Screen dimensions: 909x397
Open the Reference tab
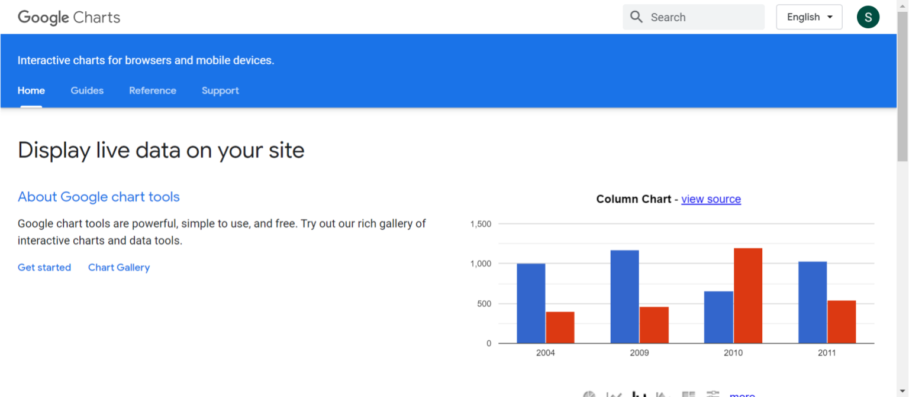click(153, 90)
